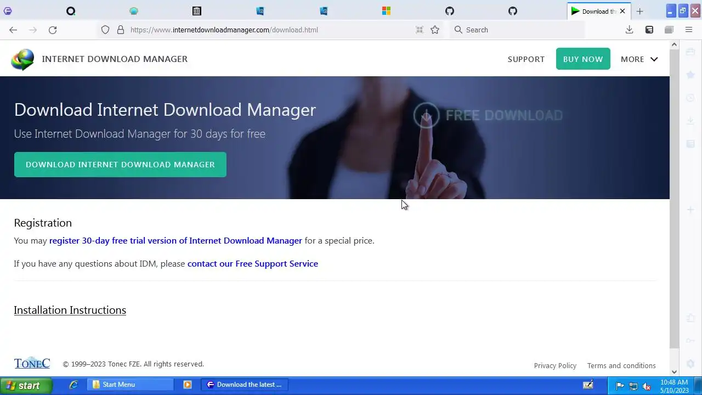Open the tracking protection shield icon

click(105, 30)
